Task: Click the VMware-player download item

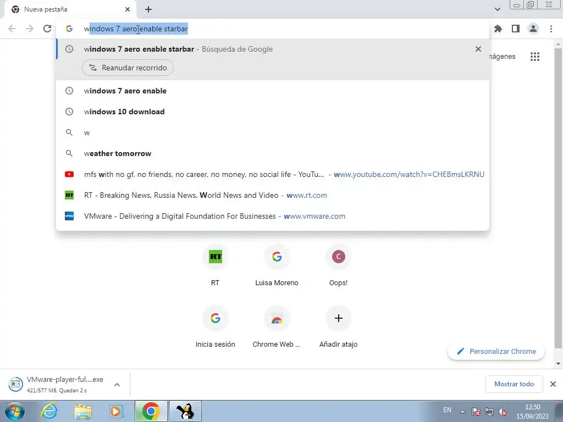Action: pos(57,384)
